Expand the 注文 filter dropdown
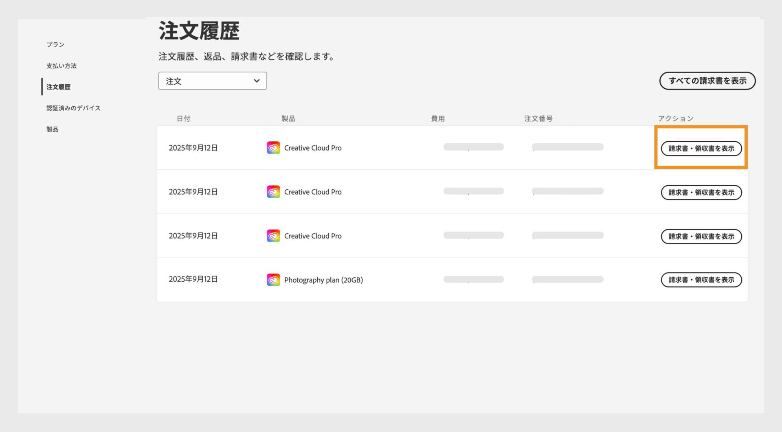Screen dimensions: 782x432 click(x=213, y=81)
